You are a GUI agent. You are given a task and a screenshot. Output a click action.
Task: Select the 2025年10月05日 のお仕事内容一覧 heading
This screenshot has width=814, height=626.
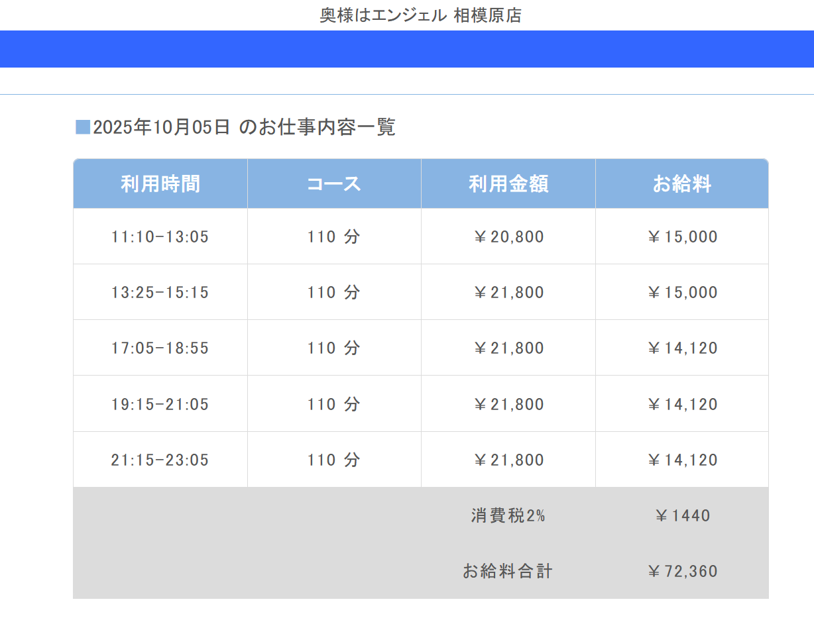[244, 127]
